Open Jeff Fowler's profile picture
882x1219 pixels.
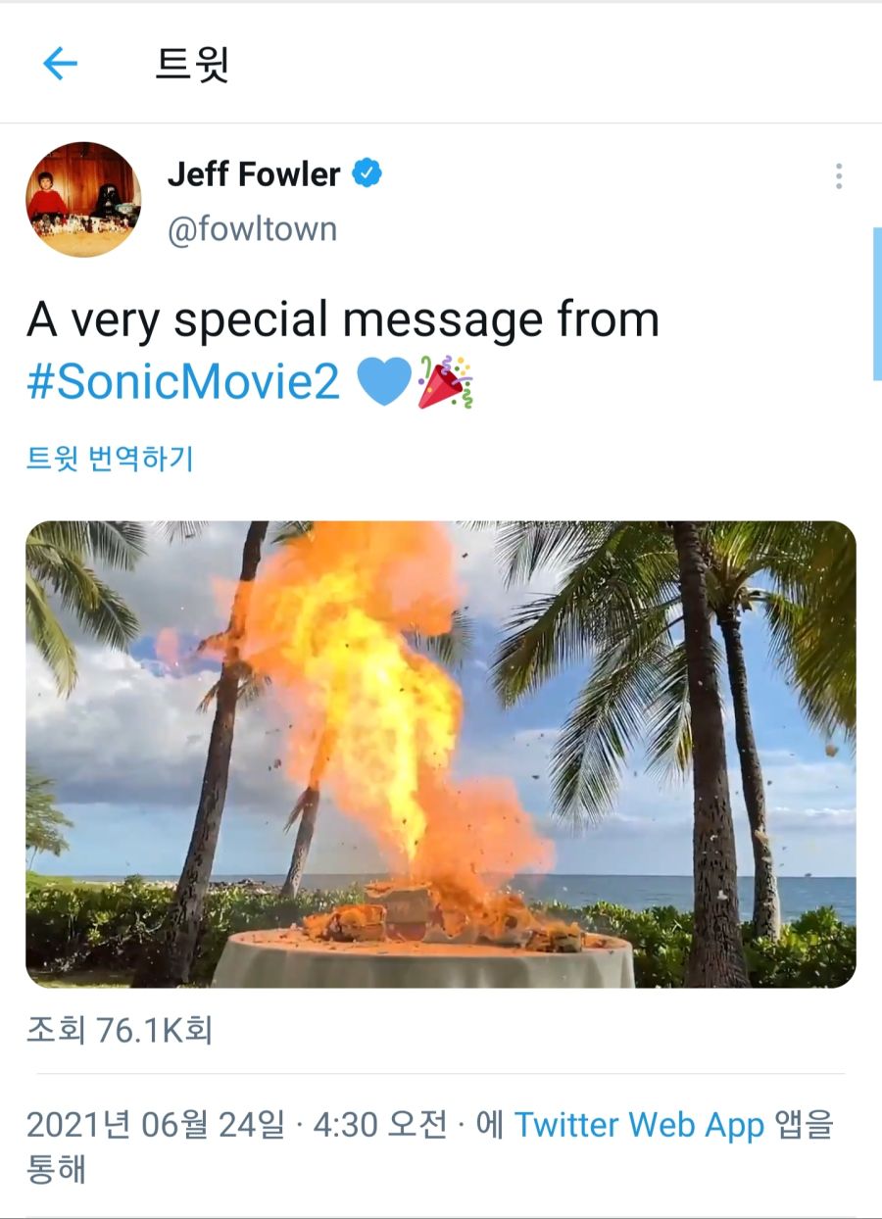[x=83, y=200]
